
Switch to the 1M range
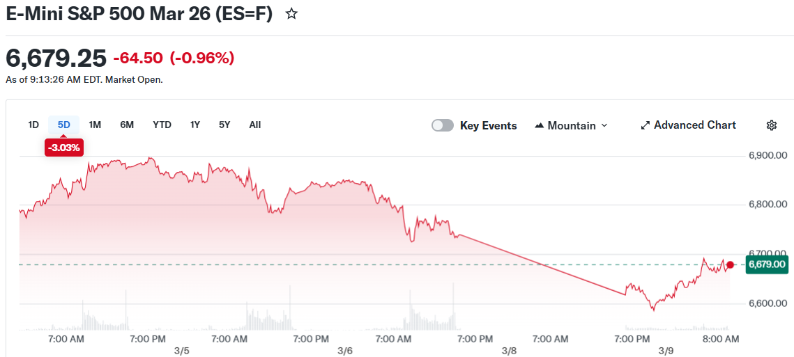coord(95,125)
